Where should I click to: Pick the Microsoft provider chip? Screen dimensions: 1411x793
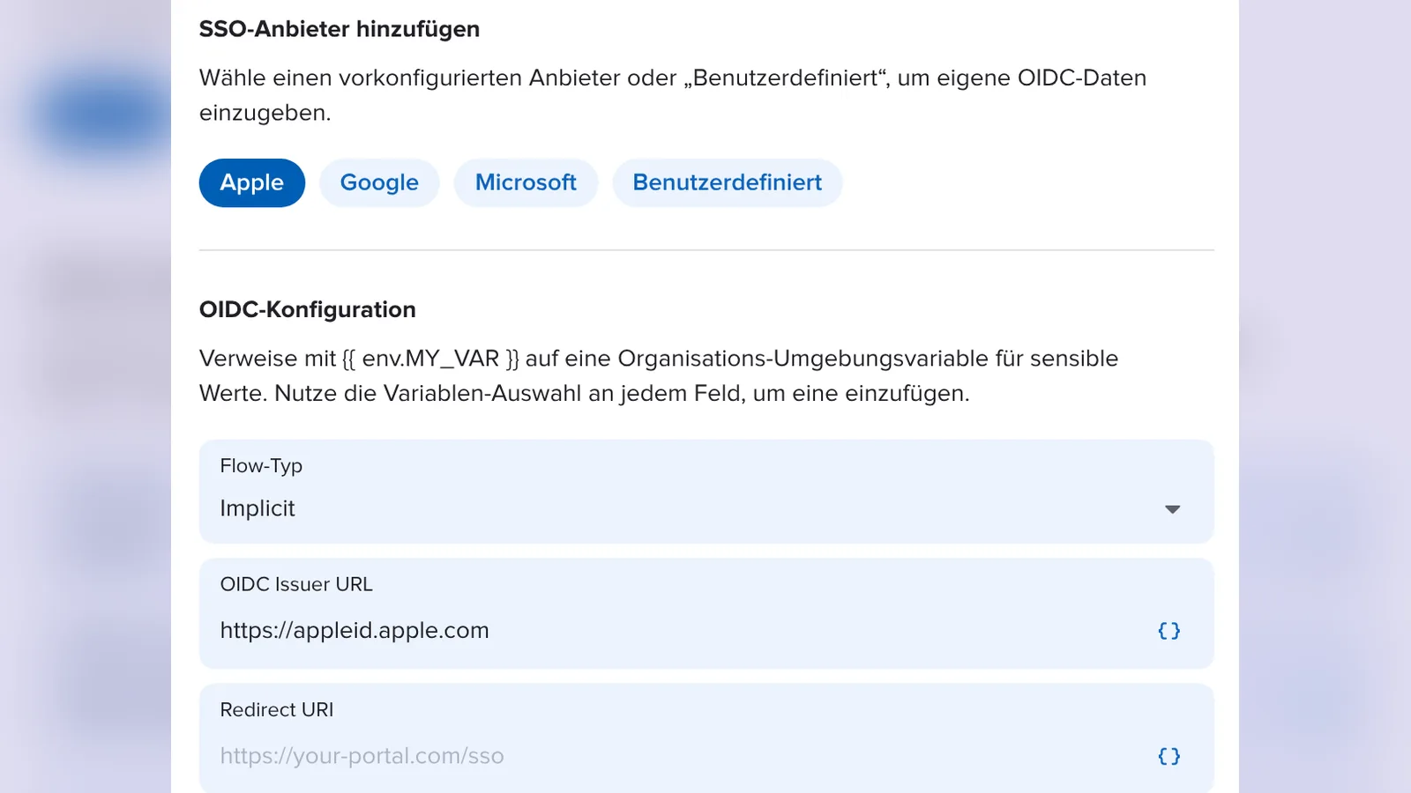(x=526, y=183)
